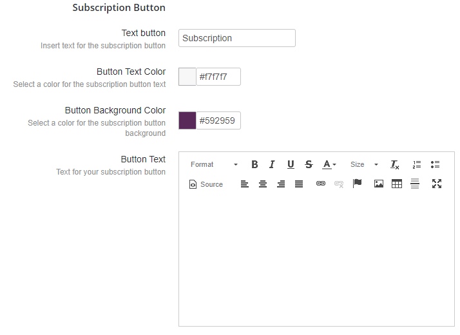Image resolution: width=460 pixels, height=335 pixels.
Task: Insert a hyperlink
Action: click(321, 184)
